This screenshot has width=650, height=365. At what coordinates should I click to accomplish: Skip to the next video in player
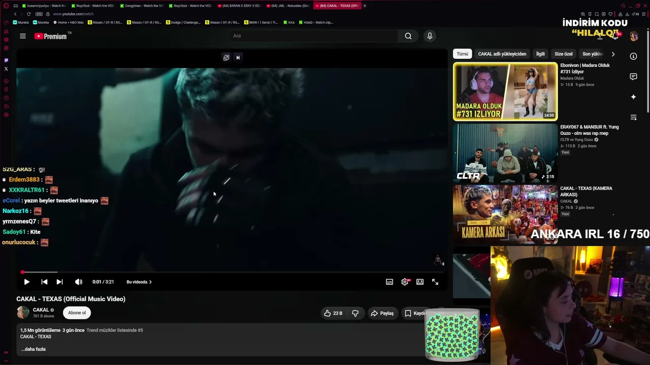point(59,282)
